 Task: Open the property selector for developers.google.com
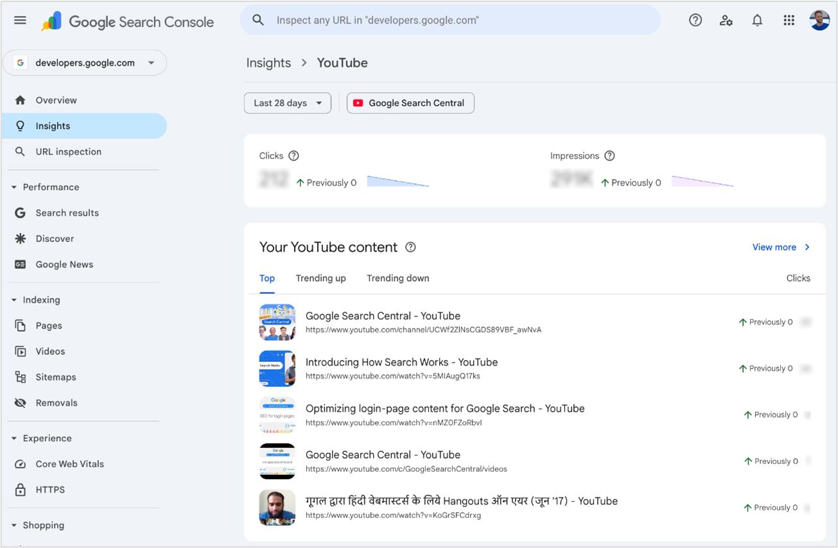[85, 62]
